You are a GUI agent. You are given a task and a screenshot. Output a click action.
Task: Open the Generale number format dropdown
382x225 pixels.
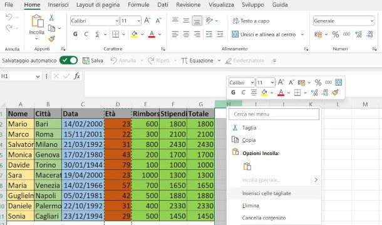point(372,21)
